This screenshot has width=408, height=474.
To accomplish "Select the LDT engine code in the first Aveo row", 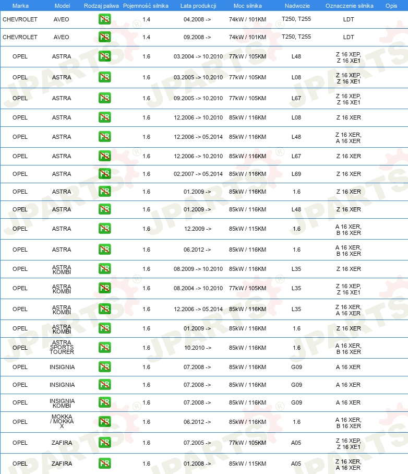I will pyautogui.click(x=349, y=19).
